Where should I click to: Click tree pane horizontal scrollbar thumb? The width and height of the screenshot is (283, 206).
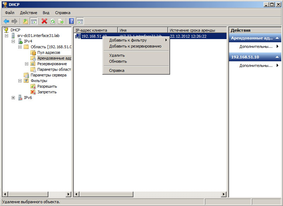[x=28, y=194]
